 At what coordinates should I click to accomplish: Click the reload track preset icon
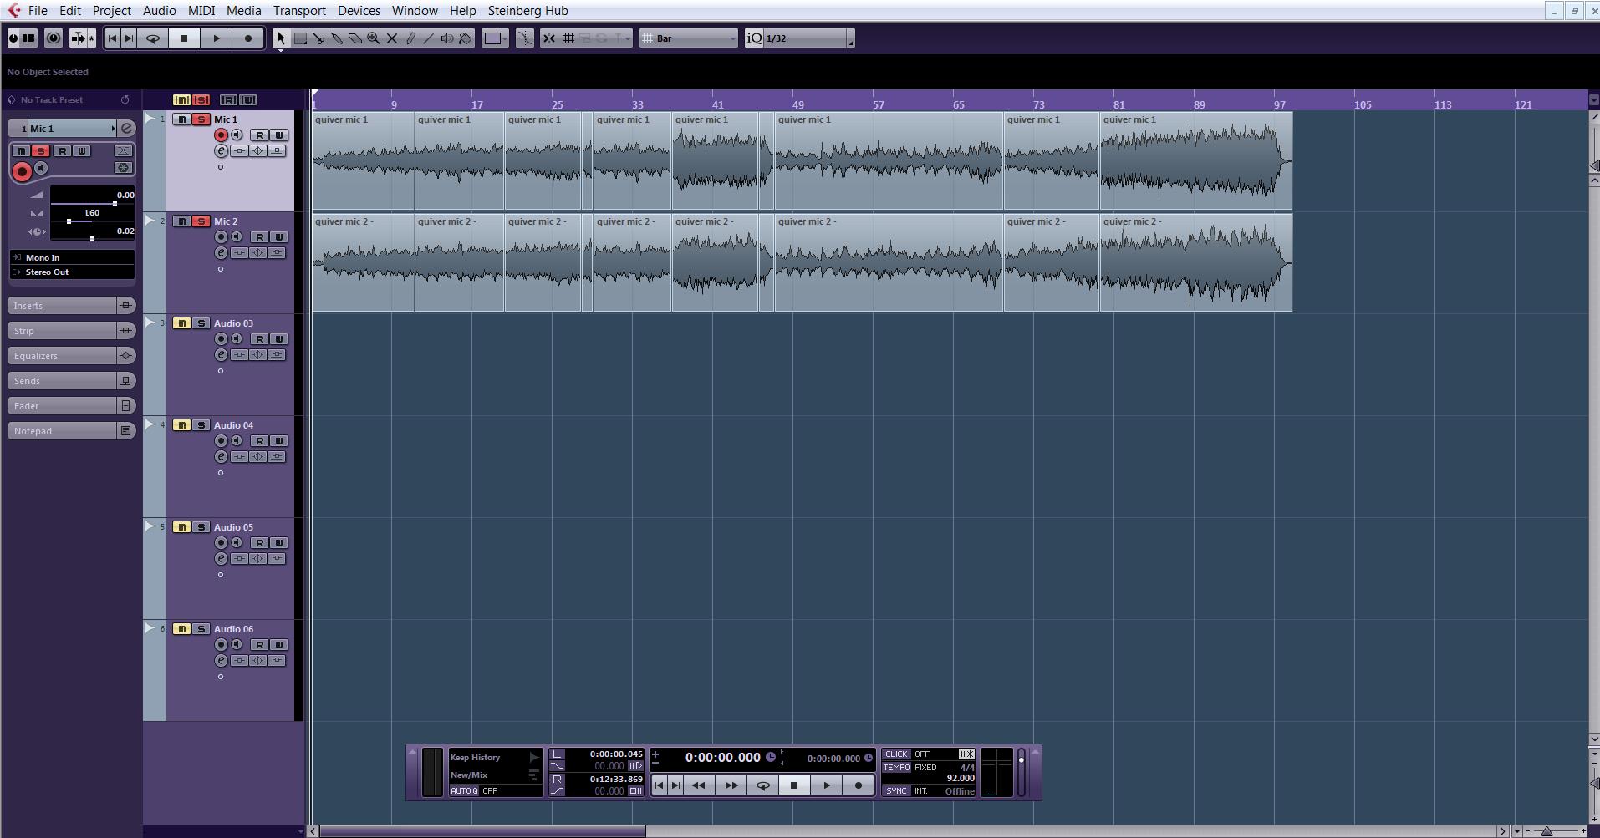click(x=125, y=99)
